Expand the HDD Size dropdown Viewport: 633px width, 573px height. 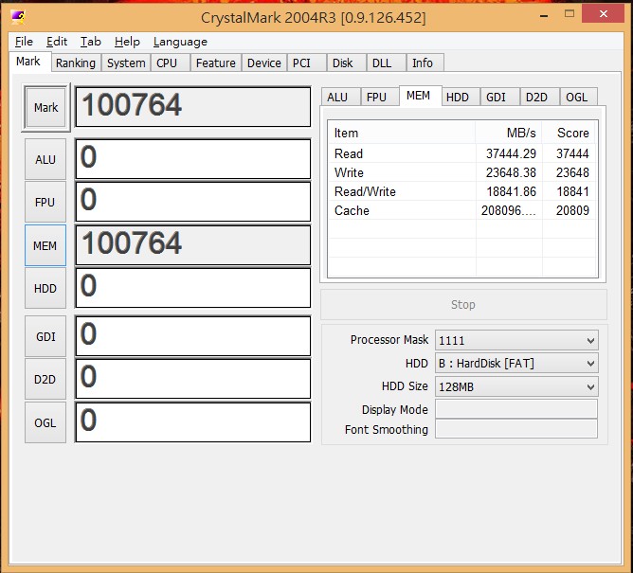pyautogui.click(x=516, y=386)
